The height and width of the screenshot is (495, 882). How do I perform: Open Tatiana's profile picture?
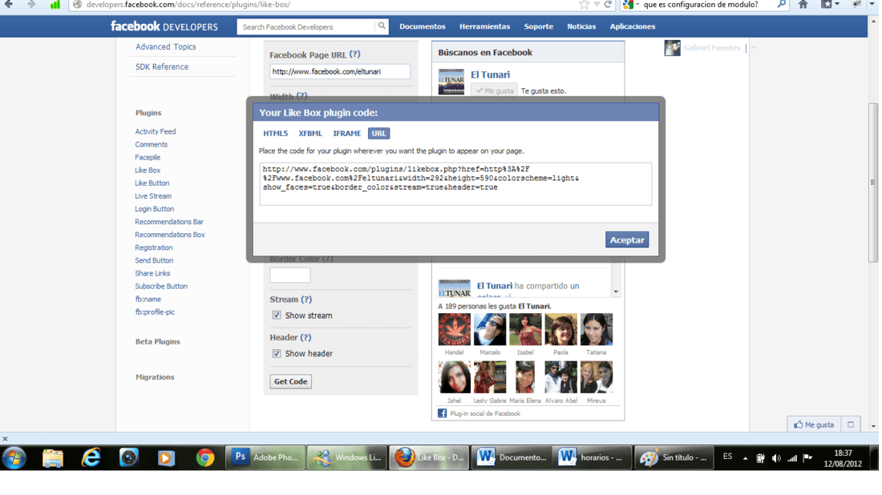point(597,329)
